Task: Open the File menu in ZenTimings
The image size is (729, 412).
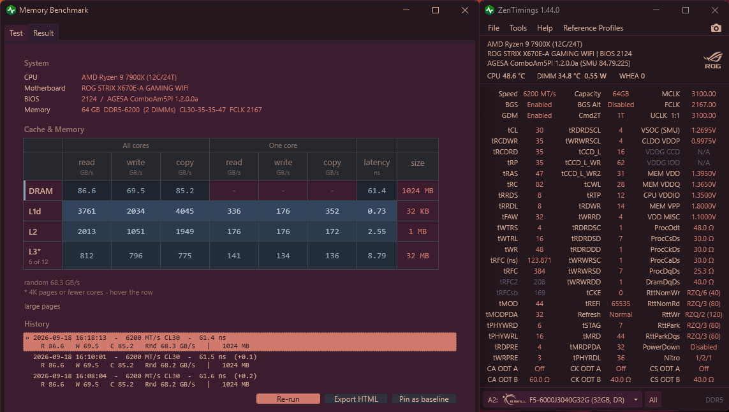Action: pos(493,28)
